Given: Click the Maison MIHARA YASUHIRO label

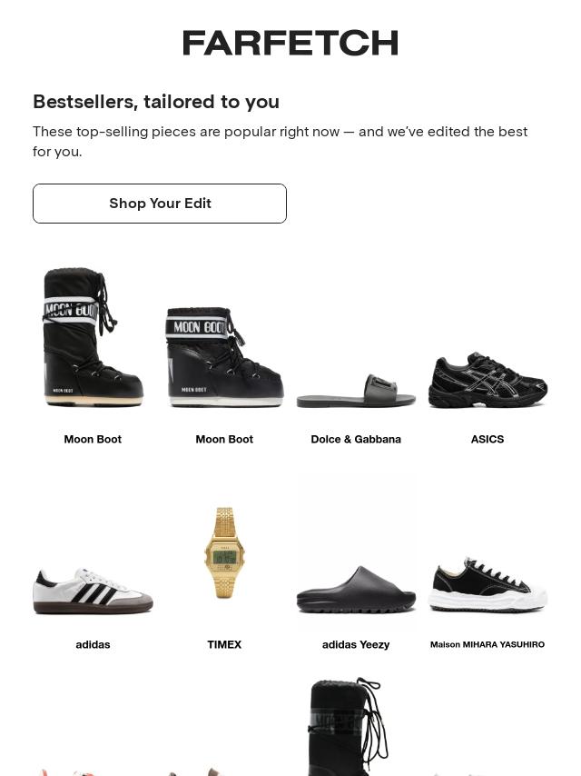Looking at the screenshot, I should 487,644.
